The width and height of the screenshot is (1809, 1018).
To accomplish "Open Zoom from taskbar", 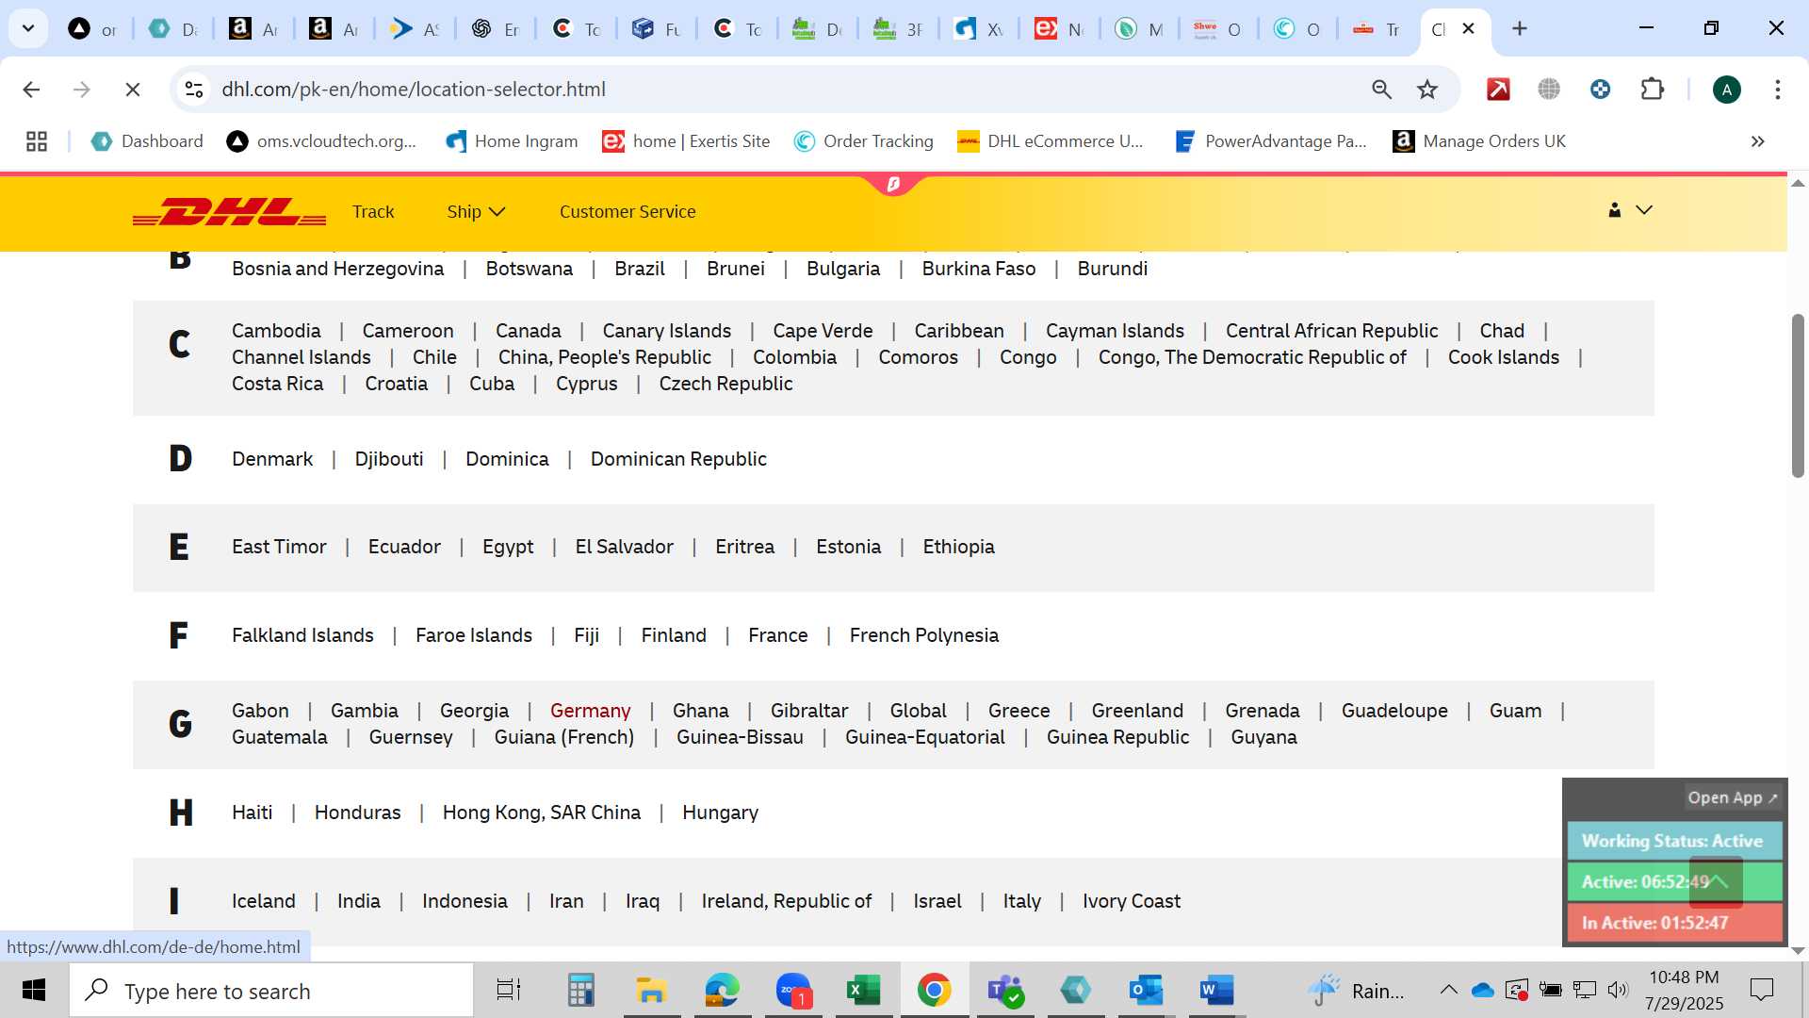I will pos(793,991).
